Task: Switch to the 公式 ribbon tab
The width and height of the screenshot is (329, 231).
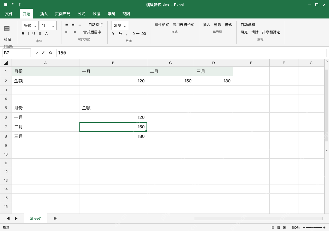Action: click(x=81, y=14)
